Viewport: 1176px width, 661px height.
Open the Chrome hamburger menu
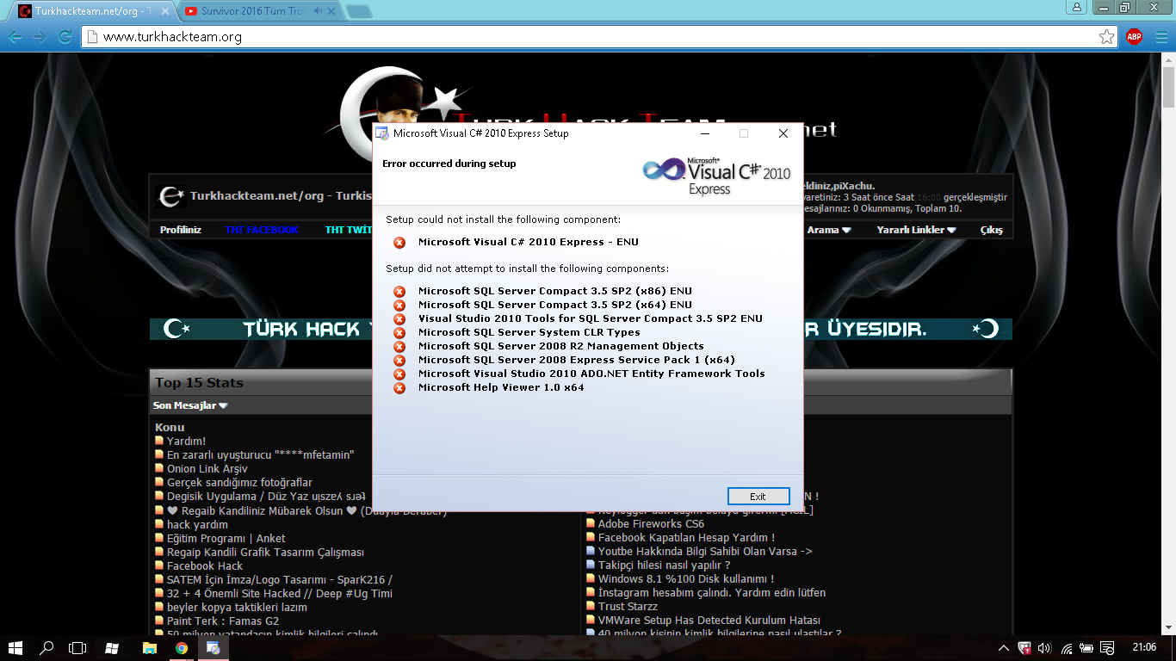coord(1160,37)
